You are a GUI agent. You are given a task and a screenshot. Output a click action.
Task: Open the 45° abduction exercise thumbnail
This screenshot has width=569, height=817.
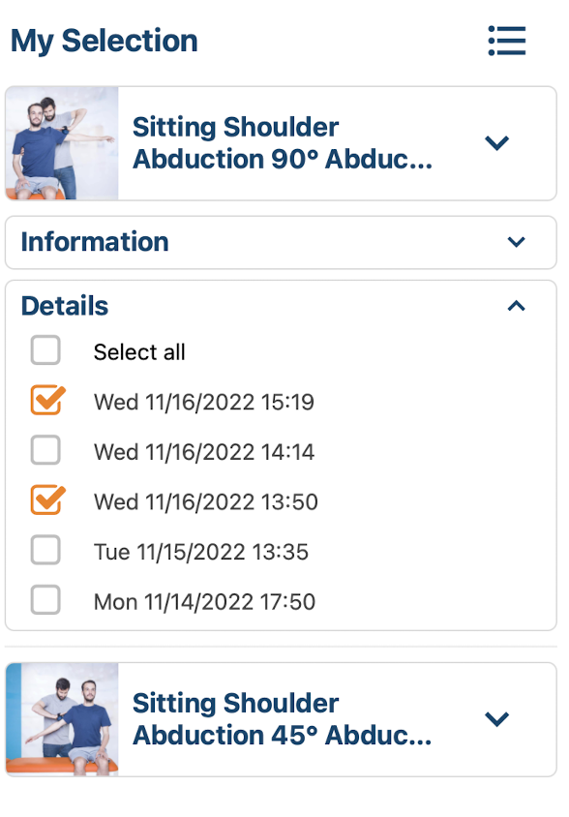click(x=62, y=719)
